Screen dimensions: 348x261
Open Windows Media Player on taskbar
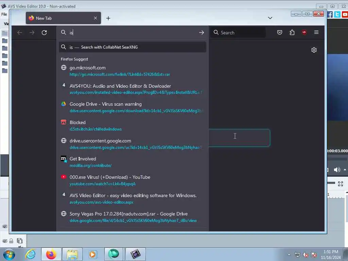(92, 254)
